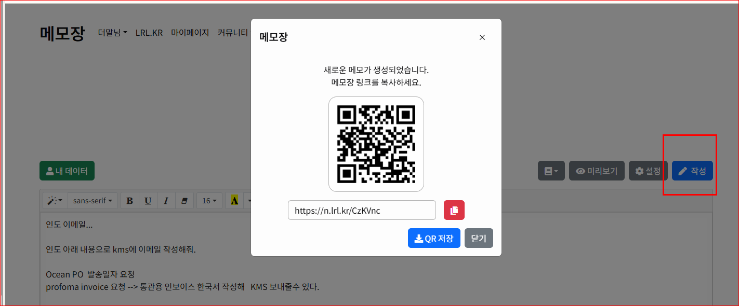Click 미리보기 with the eye icon
This screenshot has height=306, width=739.
[x=597, y=171]
